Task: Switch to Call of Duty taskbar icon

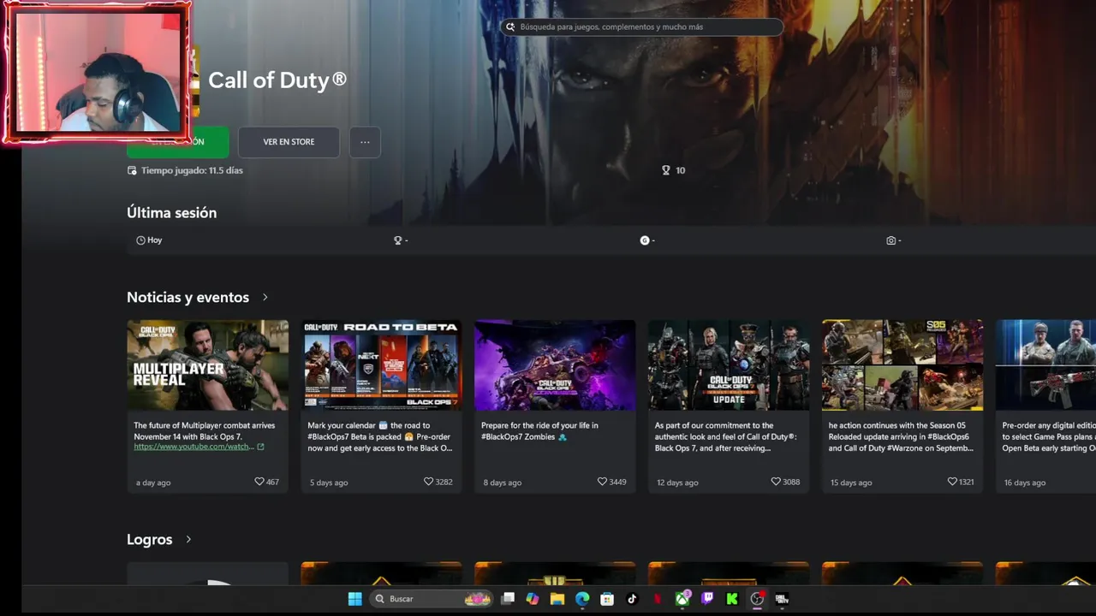Action: click(782, 599)
